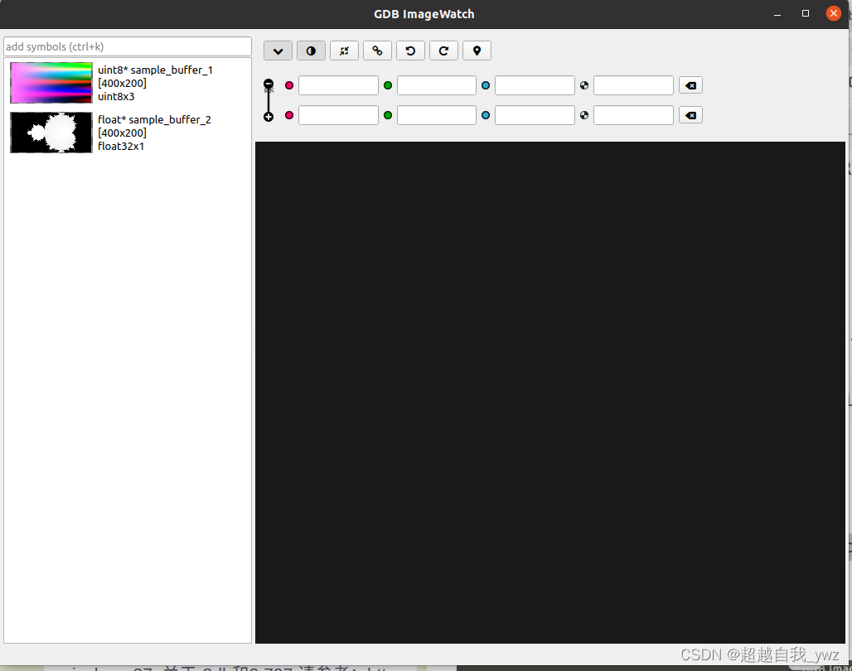
Task: Click '[400x200]' under sample_buffer_1
Action: [123, 83]
